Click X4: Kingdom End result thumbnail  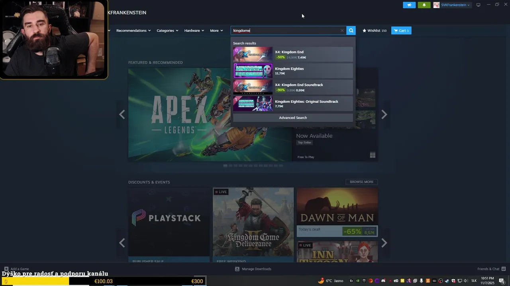click(x=253, y=54)
